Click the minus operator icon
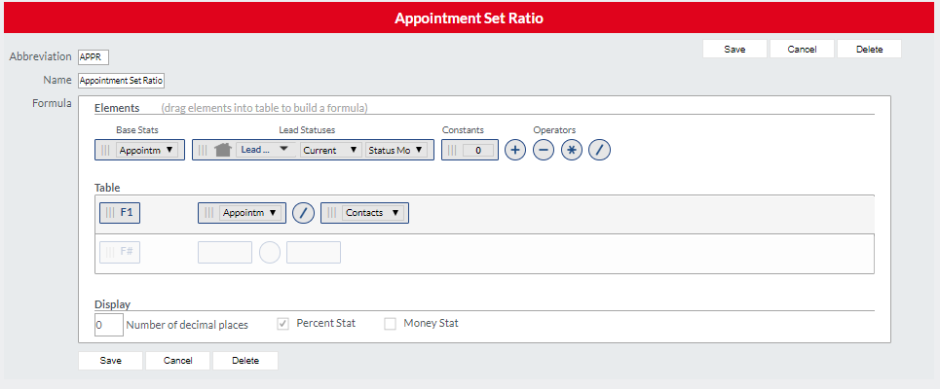Image resolution: width=940 pixels, height=389 pixels. 544,150
